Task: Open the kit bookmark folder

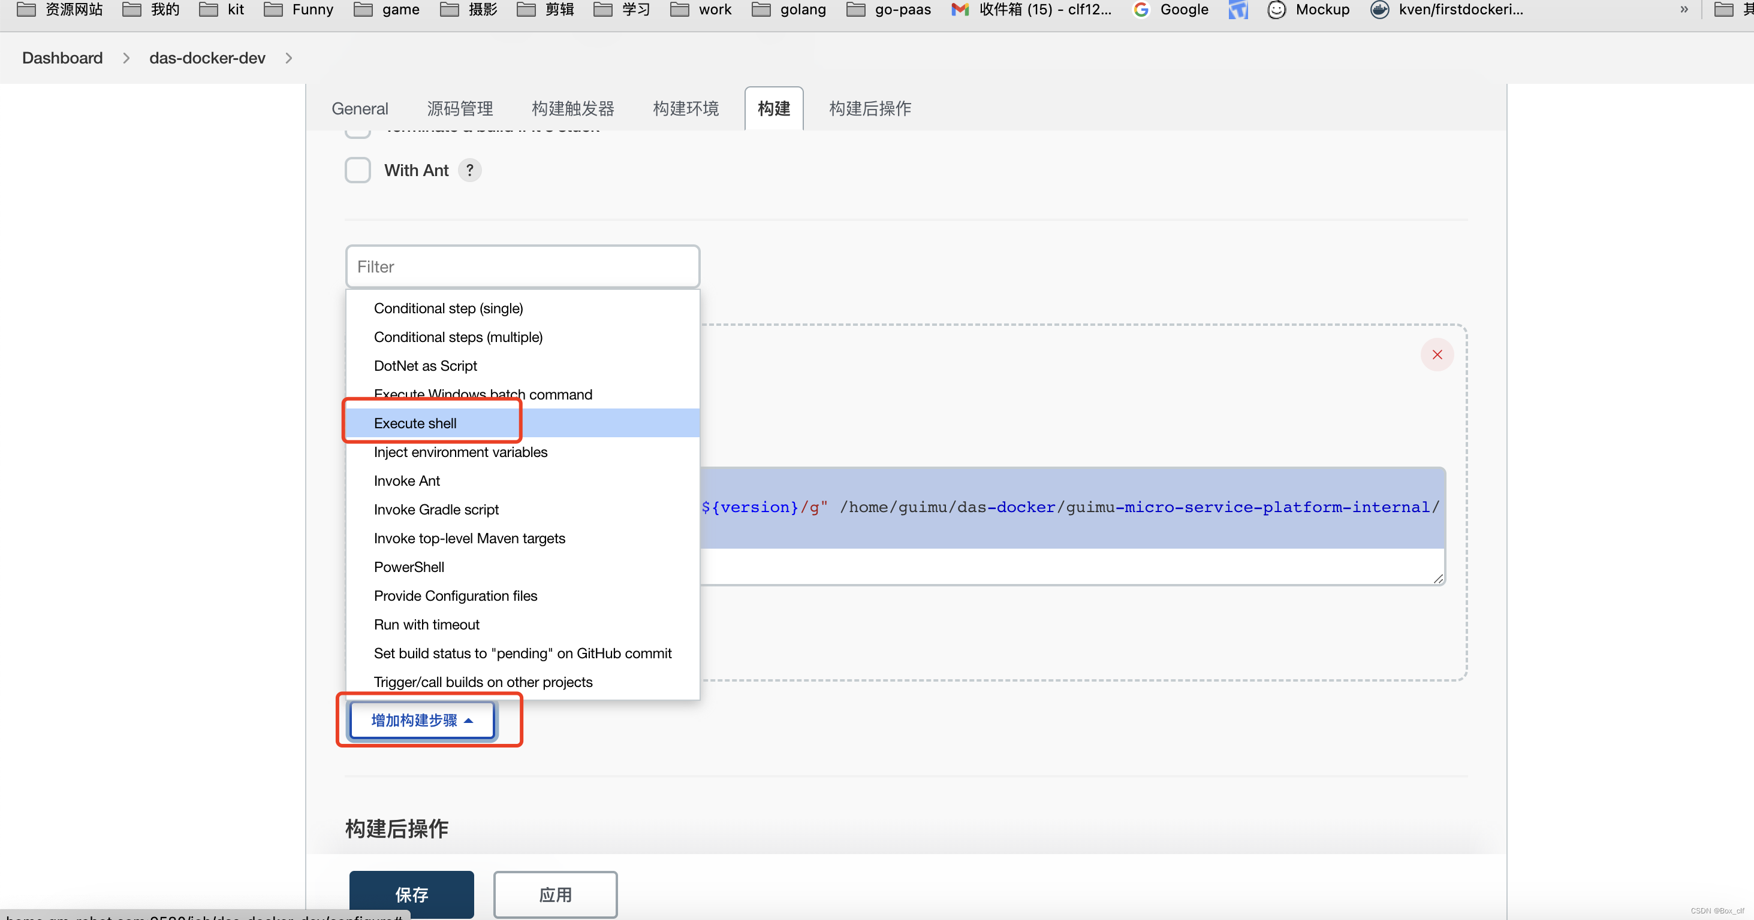Action: (222, 10)
